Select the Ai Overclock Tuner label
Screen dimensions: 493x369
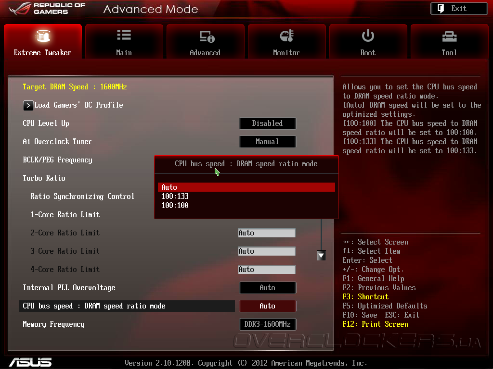coord(57,142)
